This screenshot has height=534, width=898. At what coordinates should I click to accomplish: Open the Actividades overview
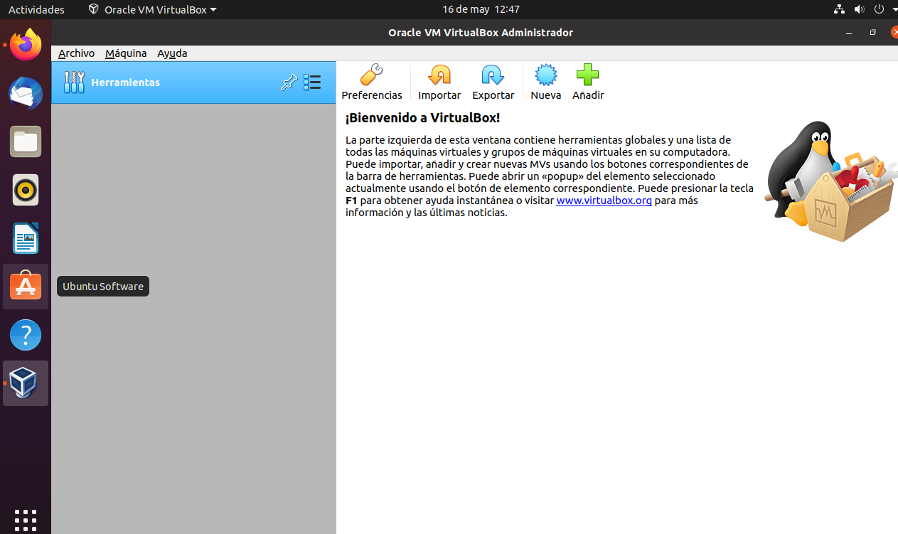coord(36,9)
